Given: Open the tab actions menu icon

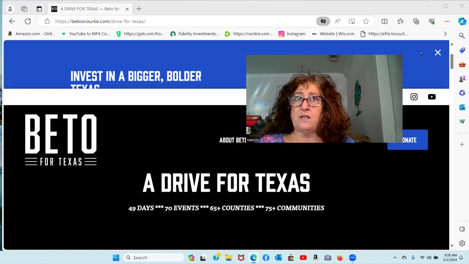Looking at the screenshot, I should (x=39, y=9).
